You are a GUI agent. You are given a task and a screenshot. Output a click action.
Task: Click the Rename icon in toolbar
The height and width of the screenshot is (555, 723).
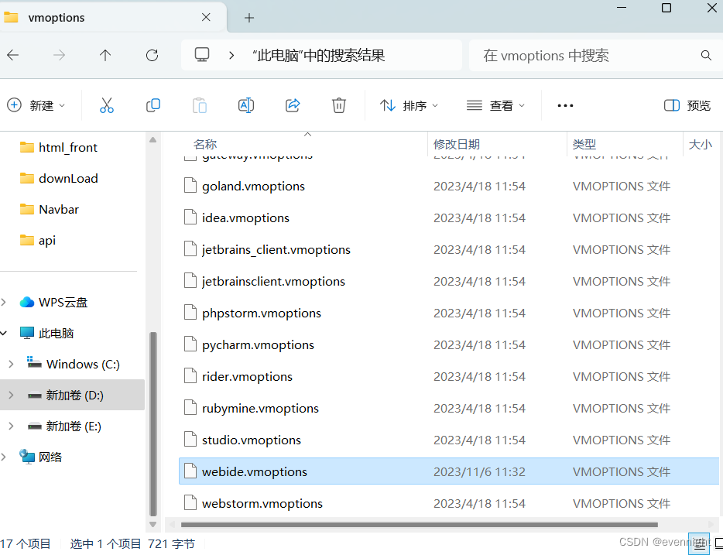pos(246,105)
